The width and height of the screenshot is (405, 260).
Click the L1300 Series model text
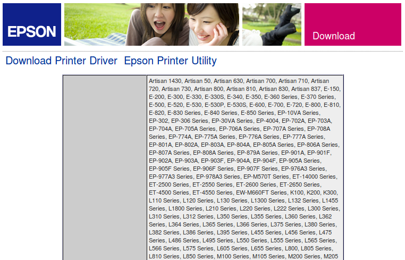tap(267, 200)
